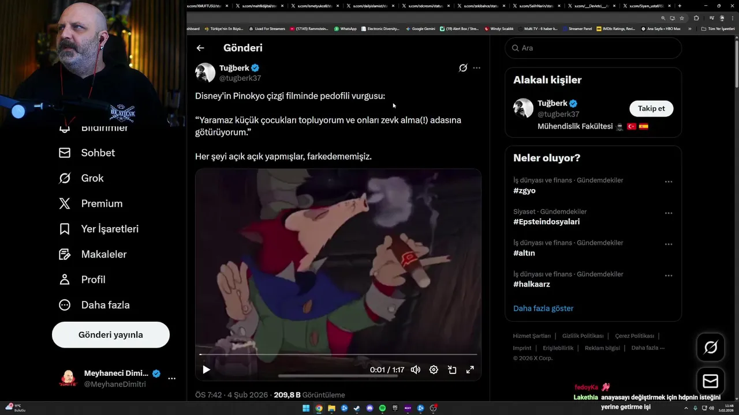Open Meyhaneci Dimitri account avatar
This screenshot has width=739, height=415.
pos(68,379)
